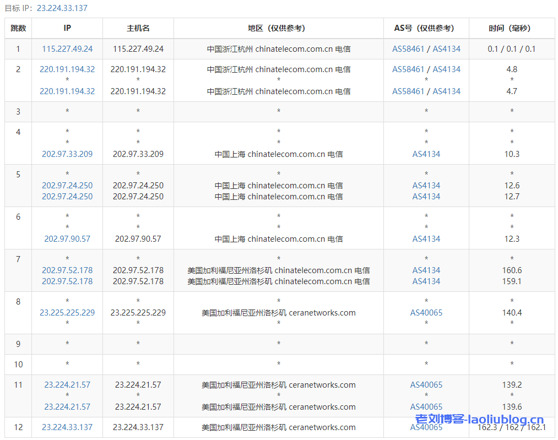Click the target IP 23.224.33.137 in hop 12
This screenshot has height=440, width=558.
[x=67, y=427]
